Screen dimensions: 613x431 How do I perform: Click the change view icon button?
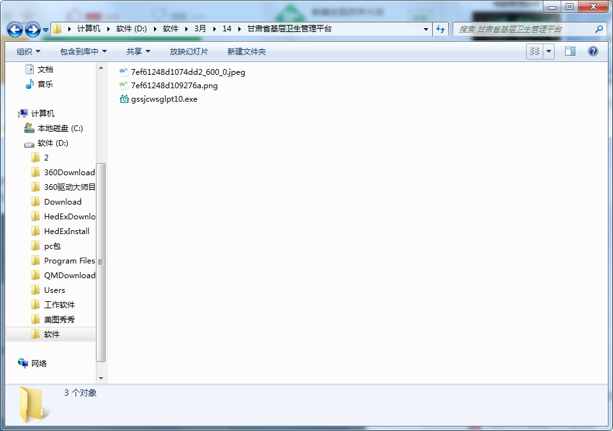(534, 52)
